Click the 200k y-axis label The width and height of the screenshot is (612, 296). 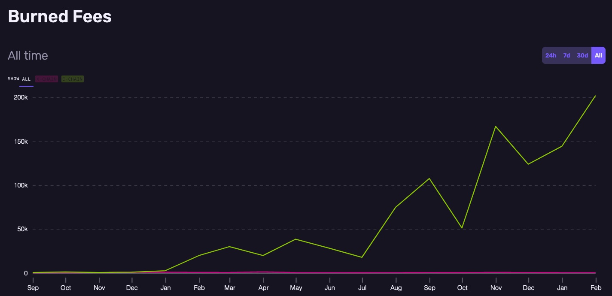pyautogui.click(x=21, y=97)
